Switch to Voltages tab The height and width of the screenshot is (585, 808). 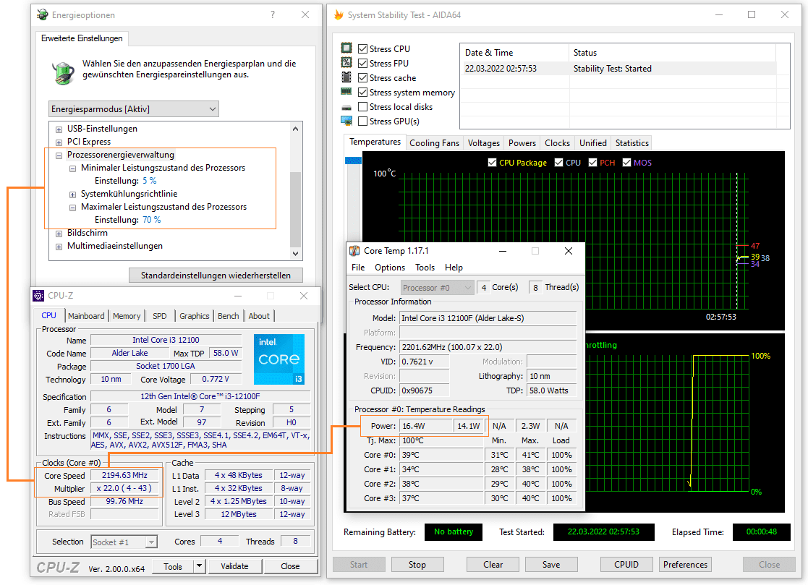point(483,143)
